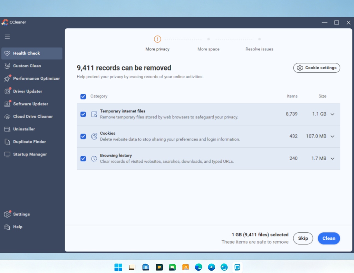Image resolution: width=354 pixels, height=273 pixels.
Task: Click the Cookies row title text
Action: (108, 133)
